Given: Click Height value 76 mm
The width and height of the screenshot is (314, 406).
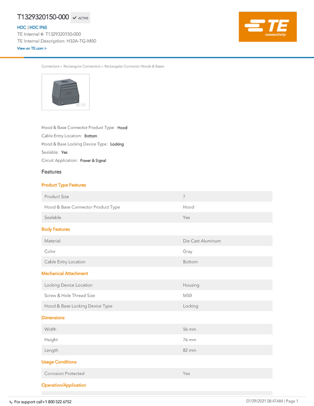Looking at the screenshot, I should tap(189, 340).
